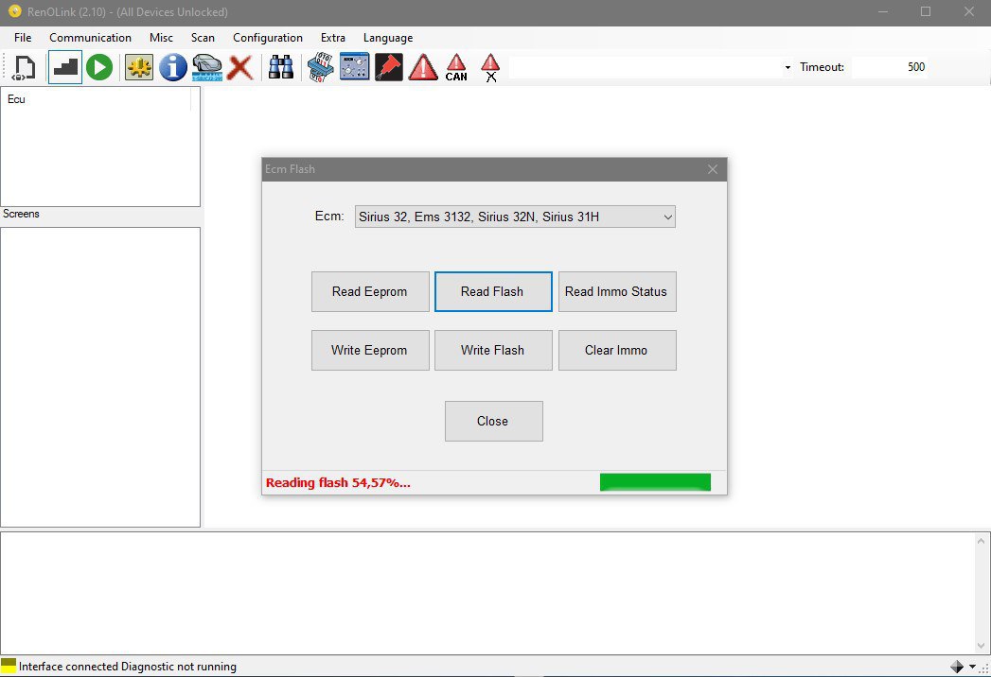Viewport: 991px width, 677px height.
Task: Click the red X icon in toolbar
Action: click(x=240, y=67)
